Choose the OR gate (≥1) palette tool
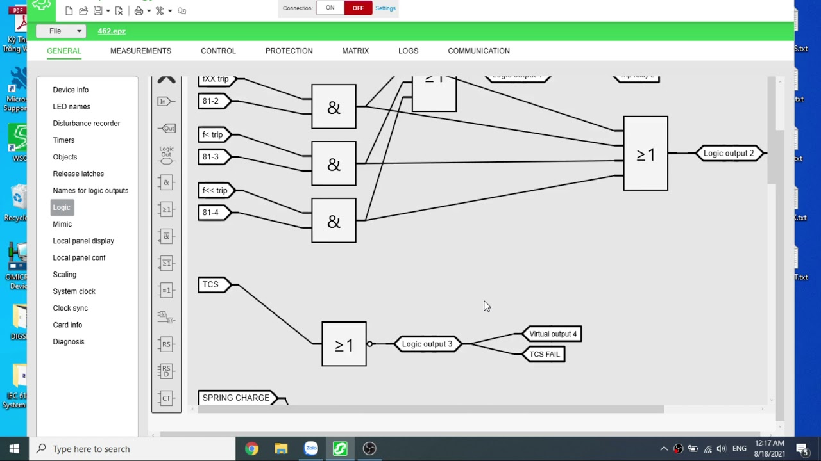Viewport: 821px width, 461px height. pyautogui.click(x=166, y=209)
